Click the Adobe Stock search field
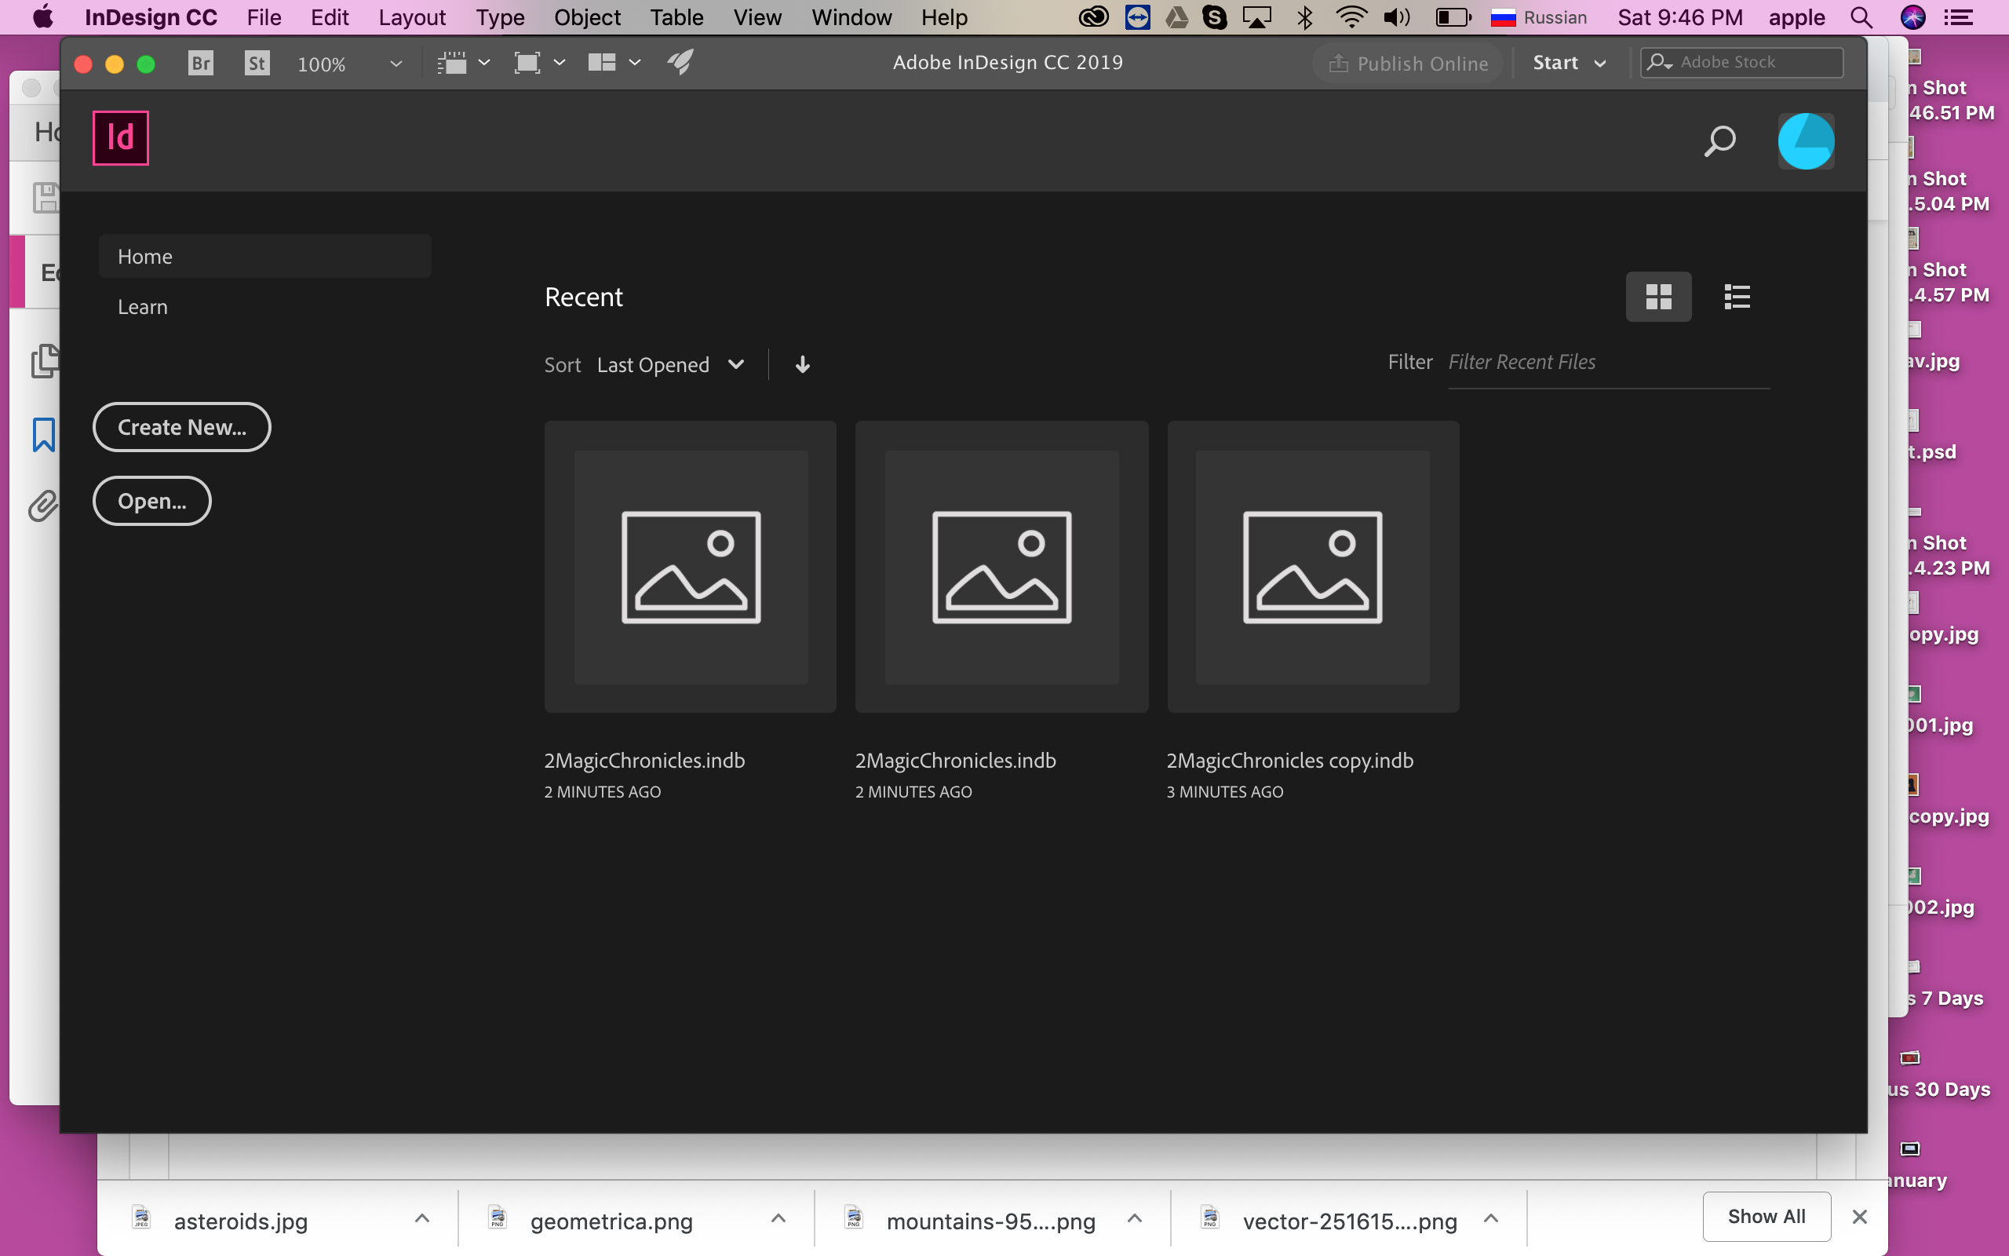The image size is (2009, 1256). [x=1741, y=62]
